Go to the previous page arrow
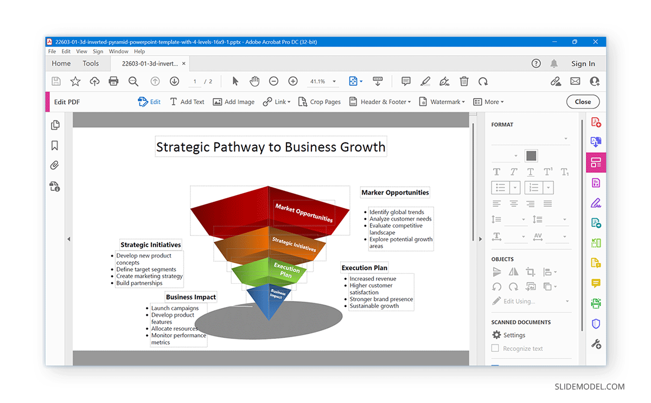The width and height of the screenshot is (651, 403). point(155,81)
